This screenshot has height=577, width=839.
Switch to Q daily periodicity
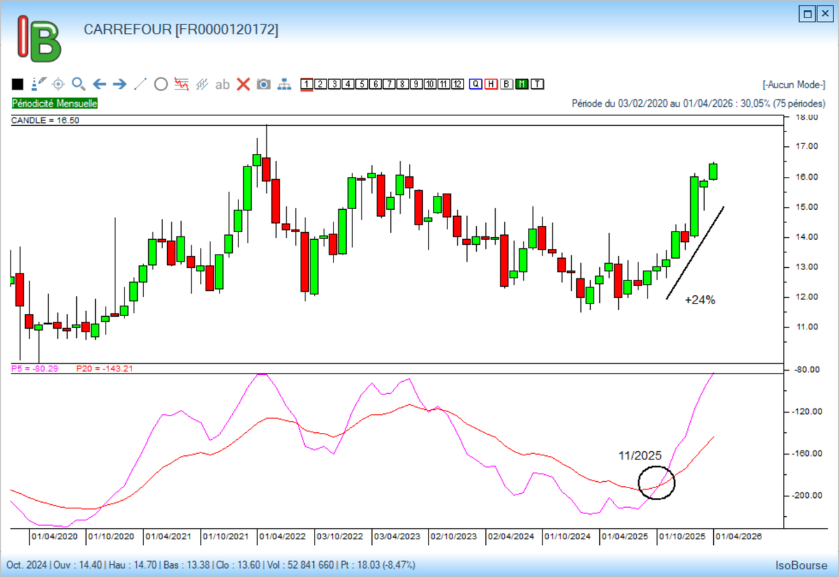[476, 85]
